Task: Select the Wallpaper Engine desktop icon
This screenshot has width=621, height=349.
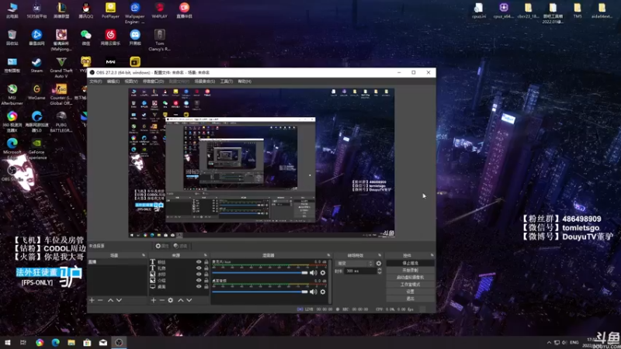Action: pos(134,13)
